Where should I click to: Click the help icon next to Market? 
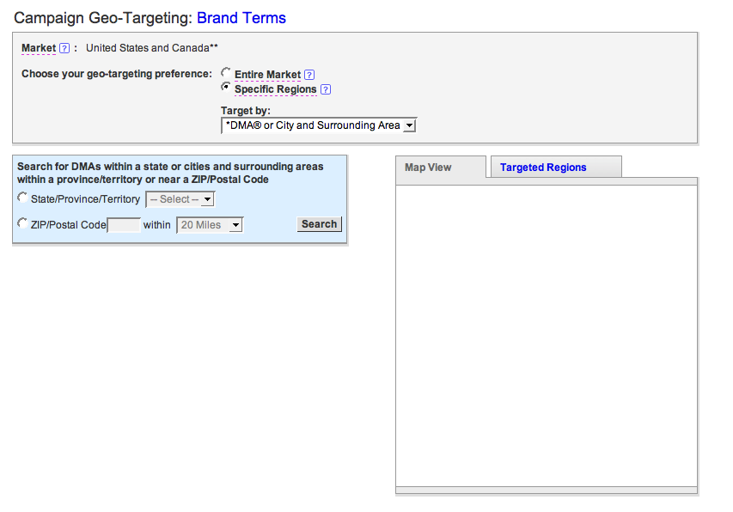tap(64, 48)
